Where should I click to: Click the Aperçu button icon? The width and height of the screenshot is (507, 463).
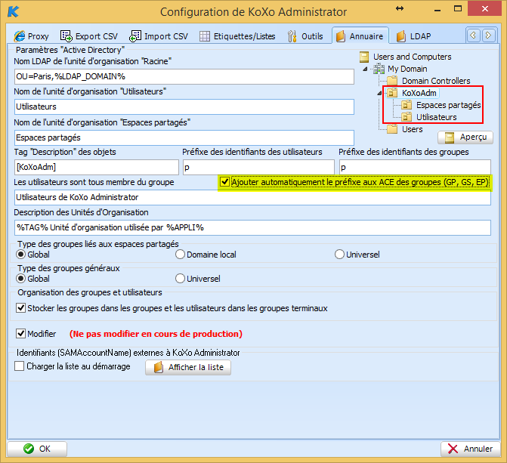click(450, 137)
